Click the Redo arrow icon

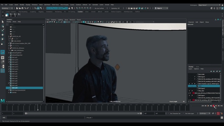(28, 8)
